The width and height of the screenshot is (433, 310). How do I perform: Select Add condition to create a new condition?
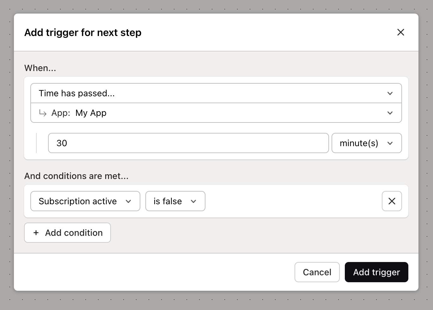(x=67, y=233)
